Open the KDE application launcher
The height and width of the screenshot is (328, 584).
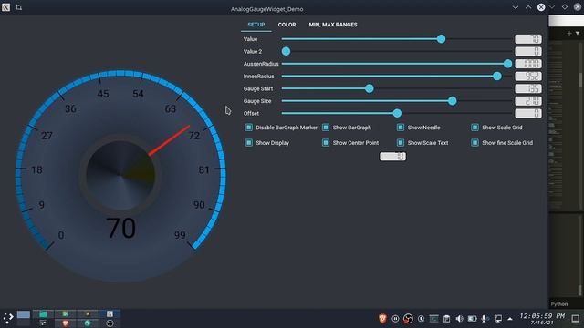8,318
